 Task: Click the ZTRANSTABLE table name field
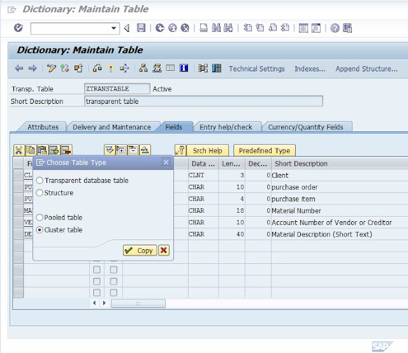(117, 89)
